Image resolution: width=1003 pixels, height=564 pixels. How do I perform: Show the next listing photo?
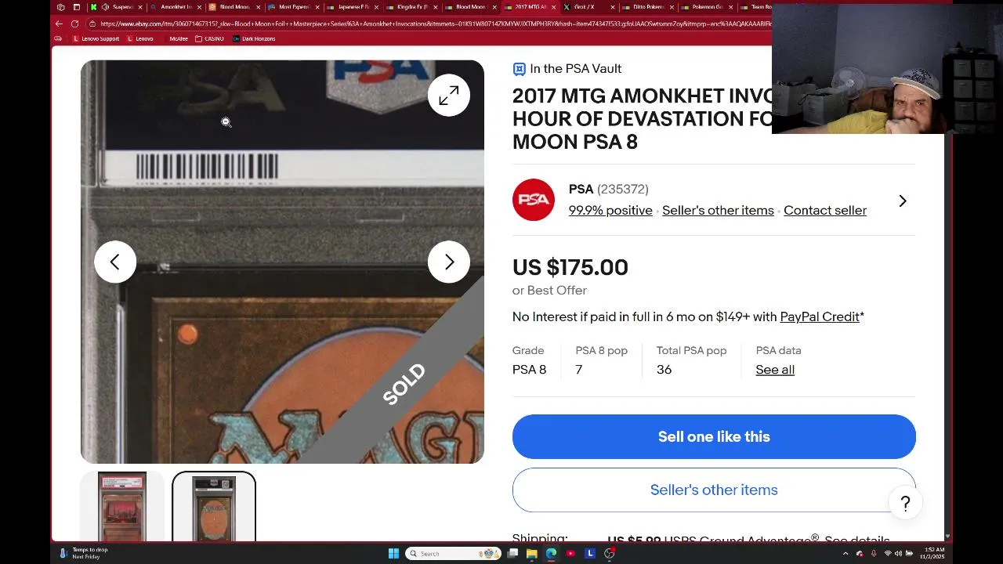(449, 262)
